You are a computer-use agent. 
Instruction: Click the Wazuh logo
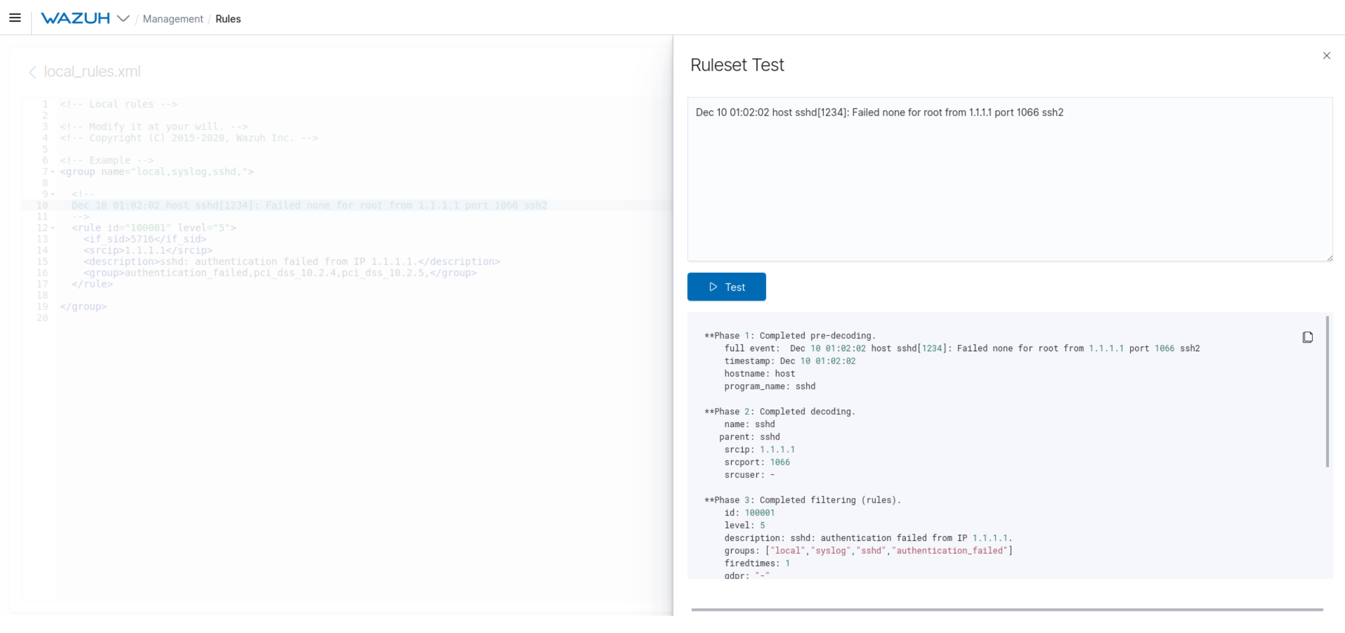click(75, 18)
